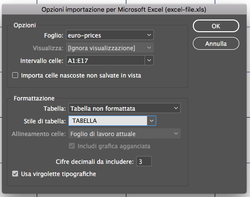The image size is (250, 197).
Task: Click the Stile di tabella arrow button
Action: pyautogui.click(x=151, y=121)
